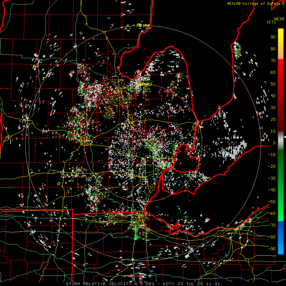
Task: Select the 20 knot scale label
Action: (273, 119)
